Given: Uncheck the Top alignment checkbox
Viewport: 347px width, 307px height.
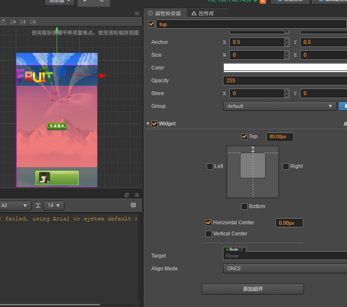Looking at the screenshot, I should point(244,136).
